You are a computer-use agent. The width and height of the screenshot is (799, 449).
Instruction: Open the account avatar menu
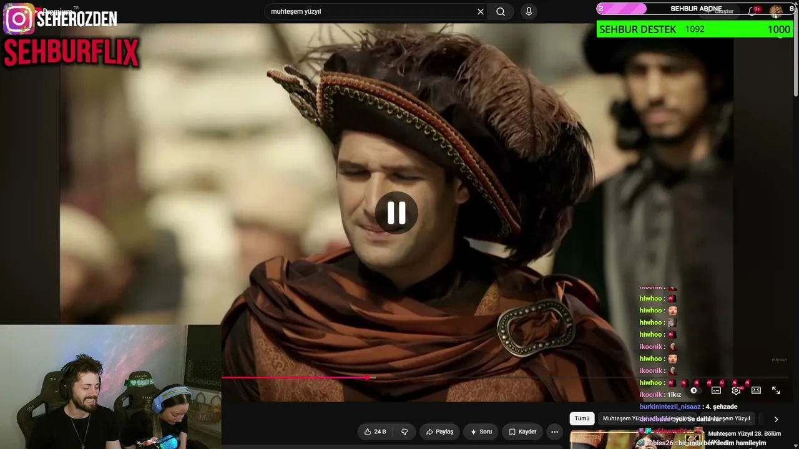click(776, 11)
